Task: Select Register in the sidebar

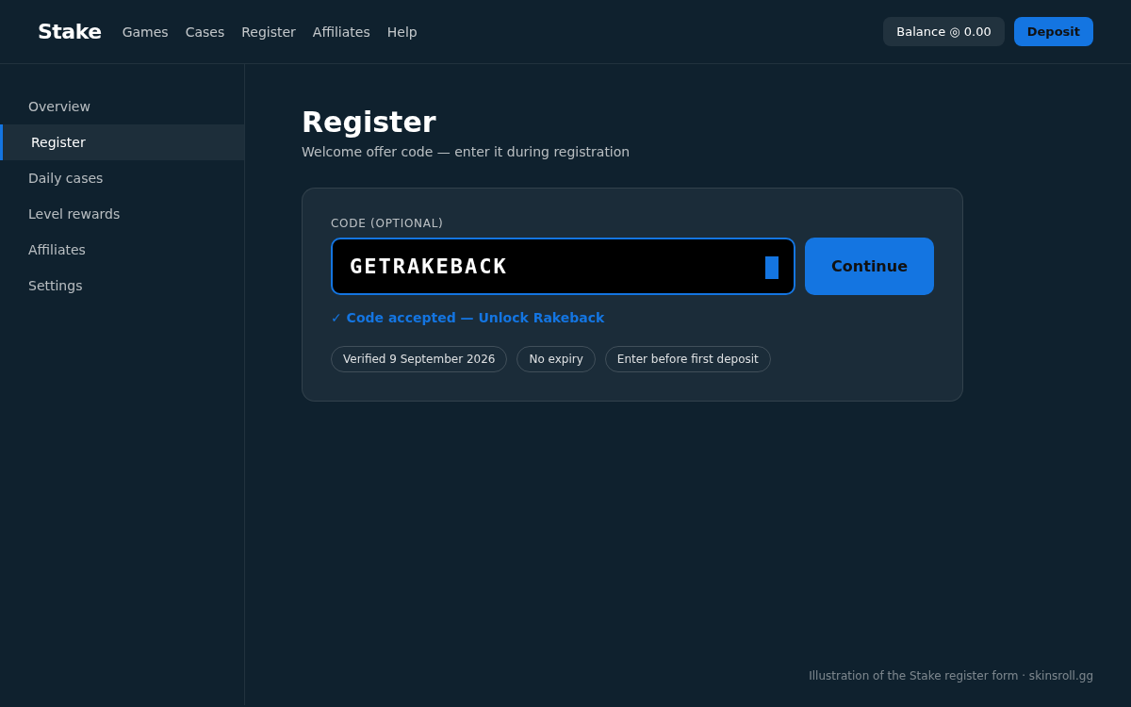Action: pyautogui.click(x=123, y=142)
